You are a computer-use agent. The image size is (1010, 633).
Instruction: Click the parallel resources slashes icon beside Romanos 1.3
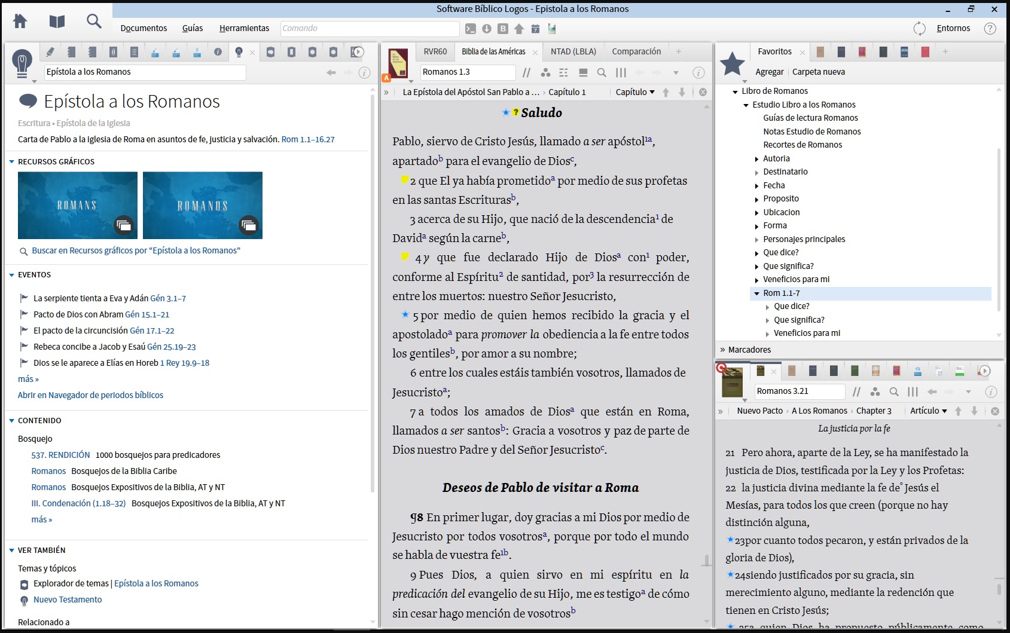526,72
